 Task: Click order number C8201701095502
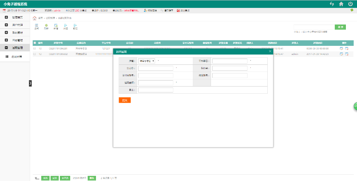pos(58,54)
